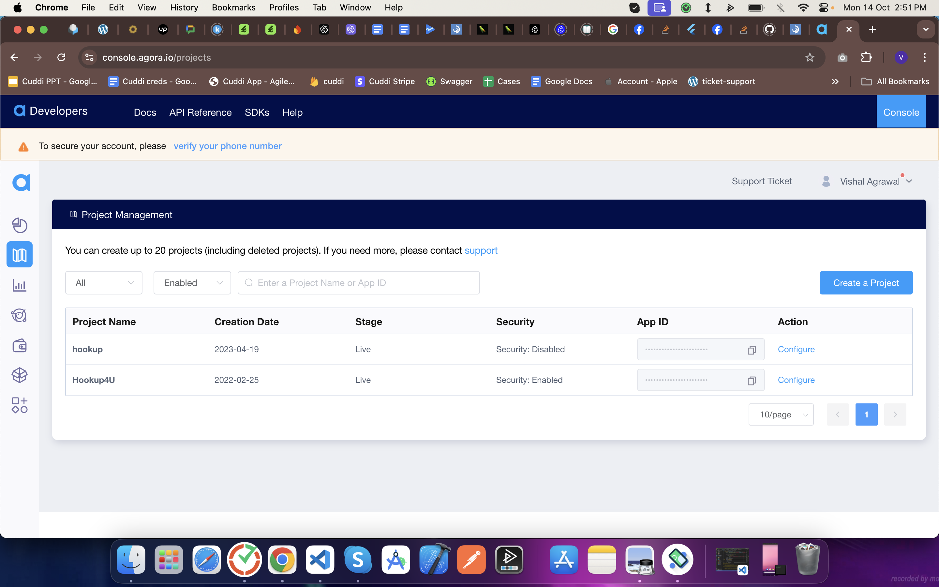The image size is (939, 587).
Task: Configure the Hookup4U project
Action: point(796,380)
